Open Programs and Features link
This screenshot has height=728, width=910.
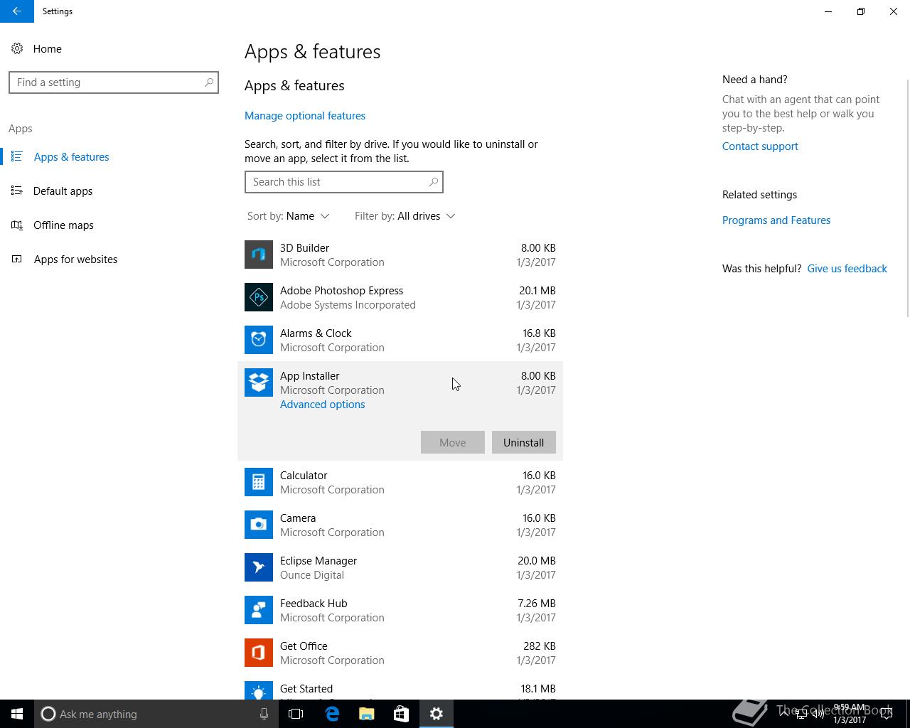[776, 220]
